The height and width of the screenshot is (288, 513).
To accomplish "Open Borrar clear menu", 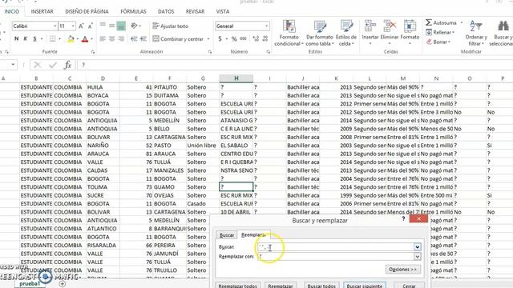I will (438, 42).
